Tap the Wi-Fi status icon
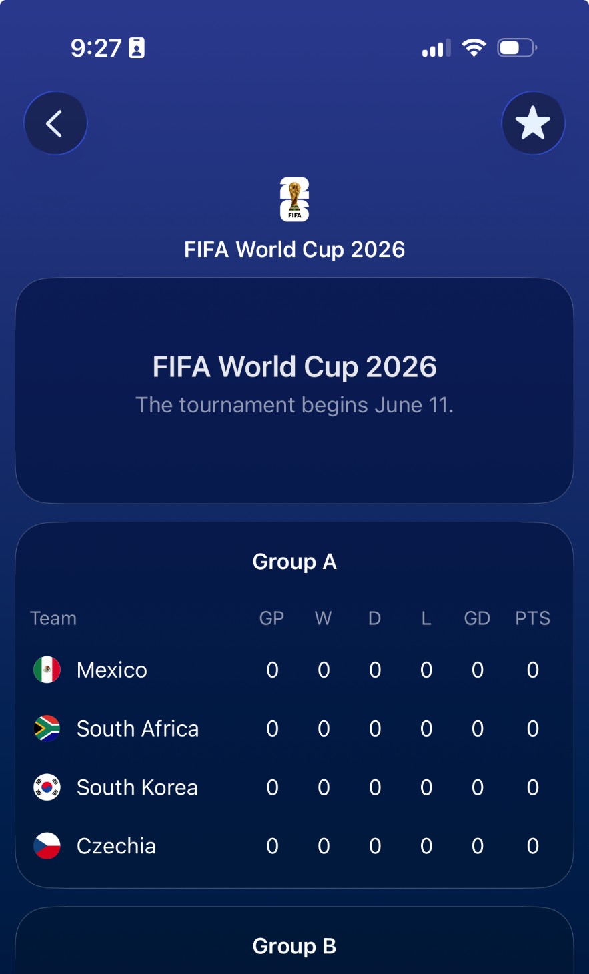589x974 pixels. tap(474, 48)
